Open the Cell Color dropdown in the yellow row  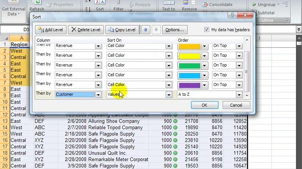(169, 55)
